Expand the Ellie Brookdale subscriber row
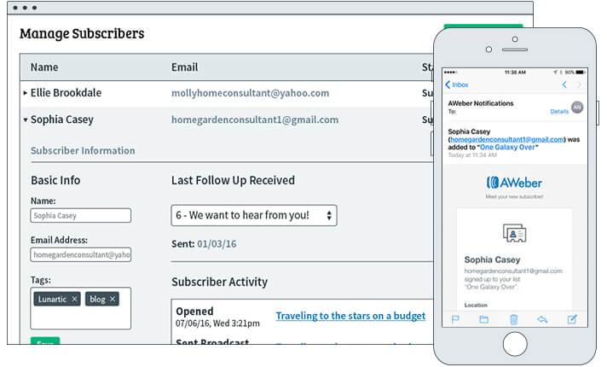 pos(26,93)
